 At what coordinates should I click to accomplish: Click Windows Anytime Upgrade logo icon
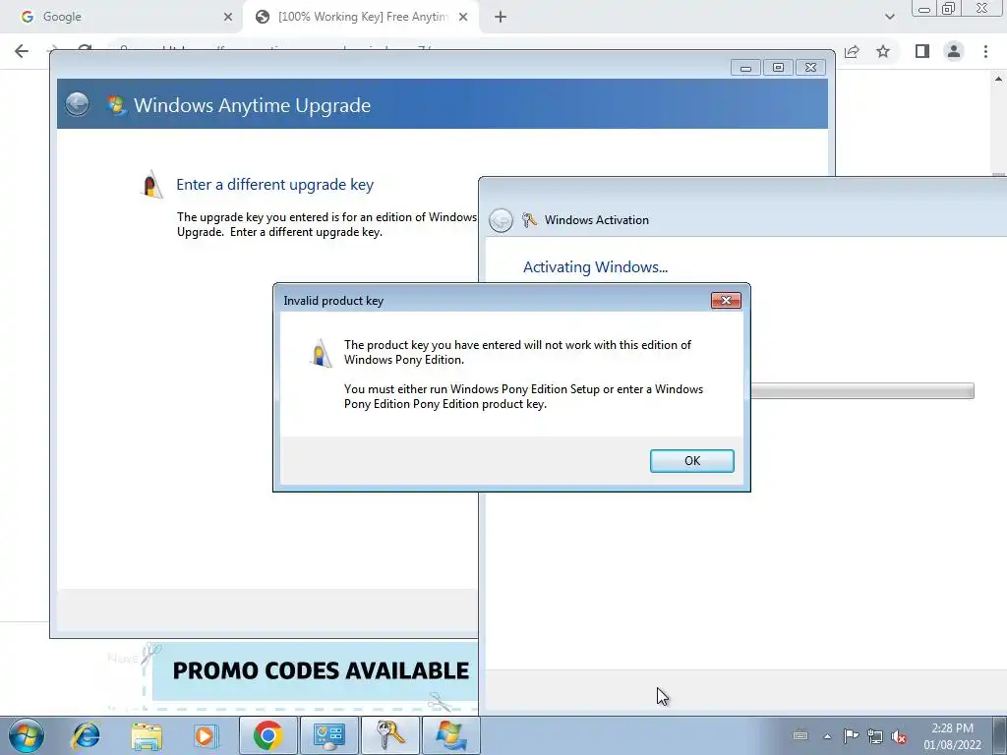pos(116,104)
